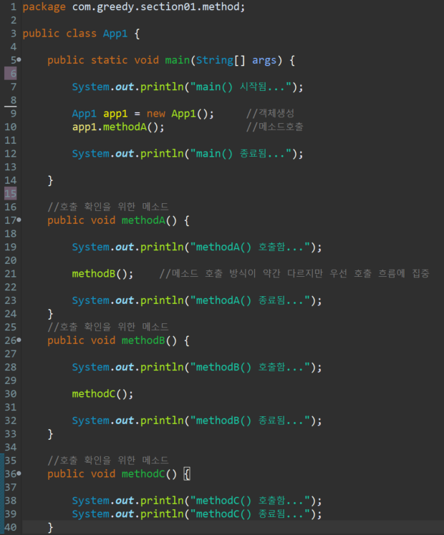Screen dimensions: 444x535
Task: Collapse the main method fold marker
Action: (x=19, y=59)
